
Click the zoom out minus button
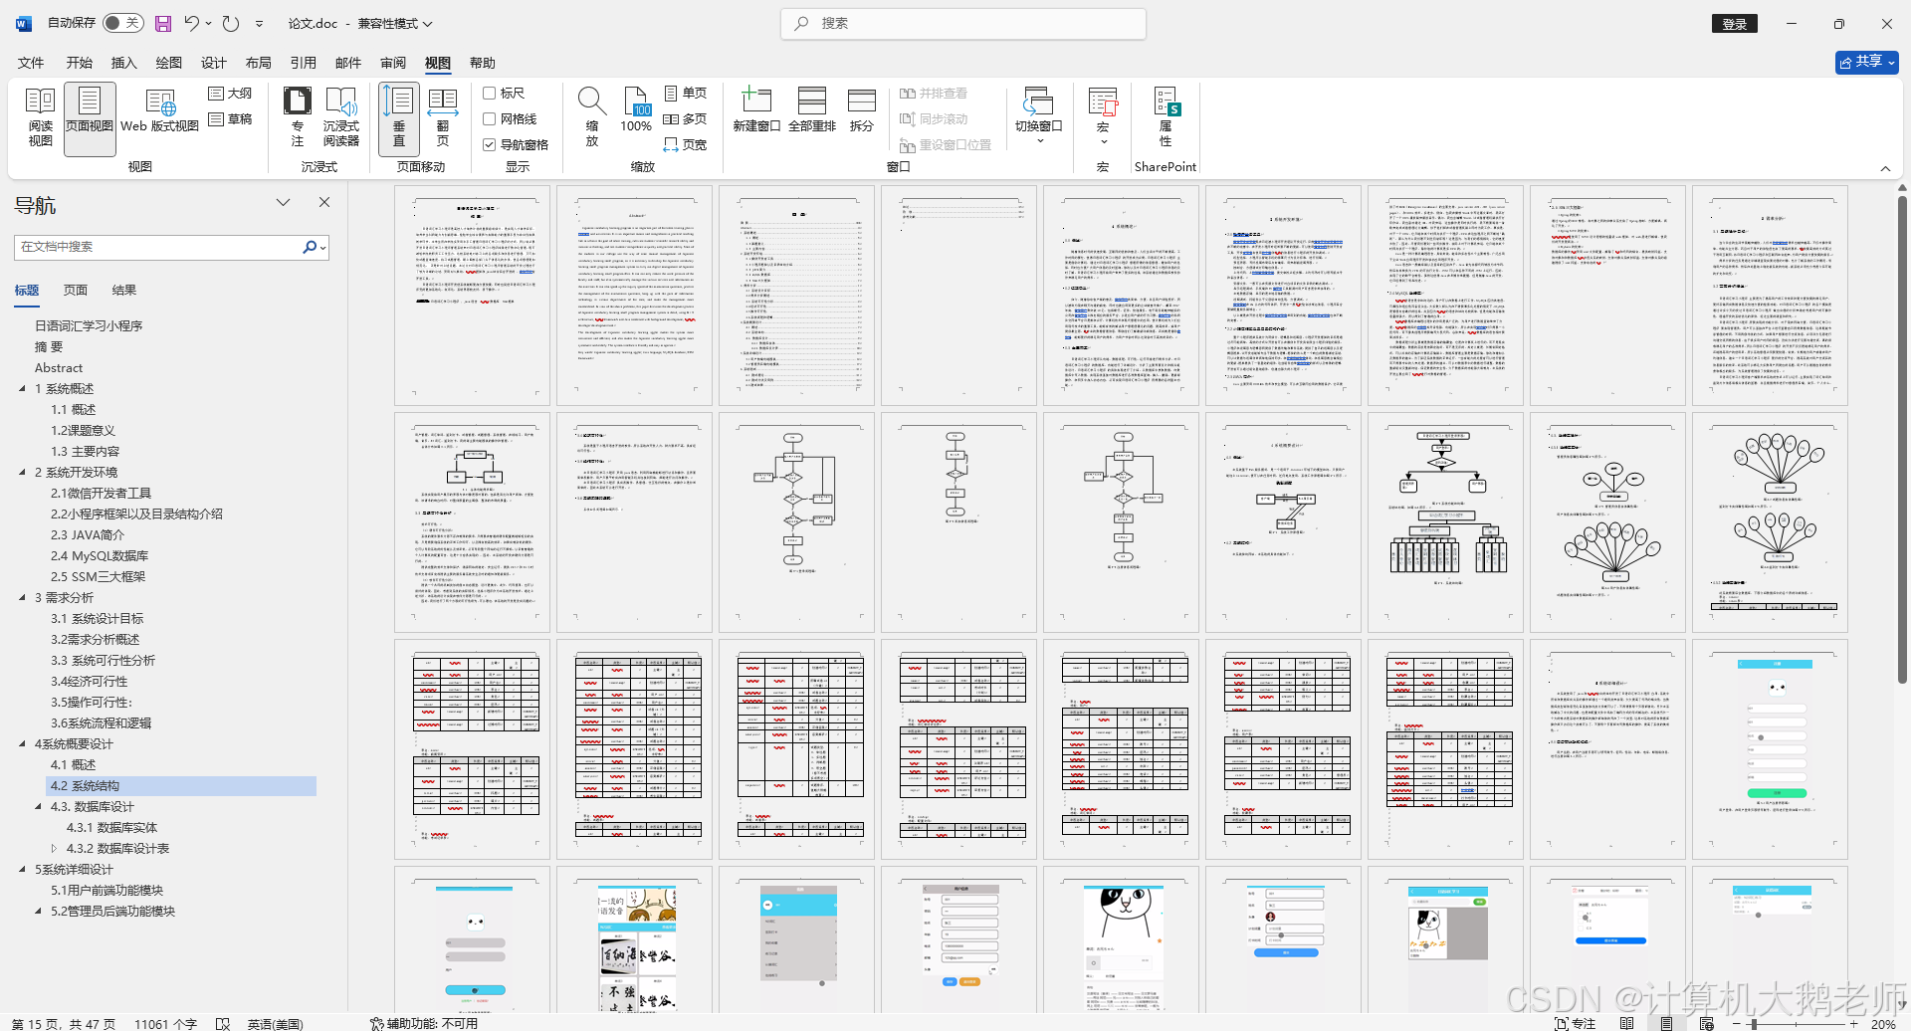tap(1737, 1023)
